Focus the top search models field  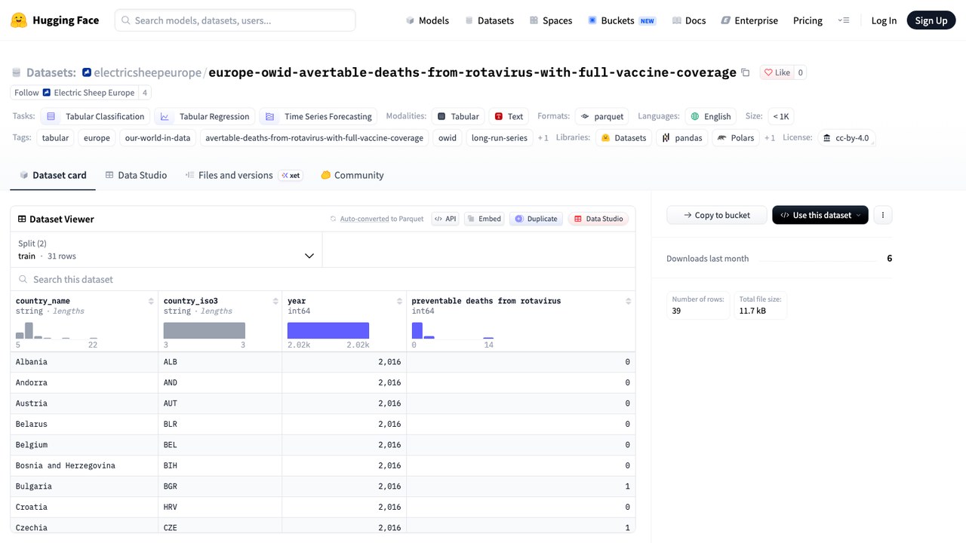click(x=235, y=20)
